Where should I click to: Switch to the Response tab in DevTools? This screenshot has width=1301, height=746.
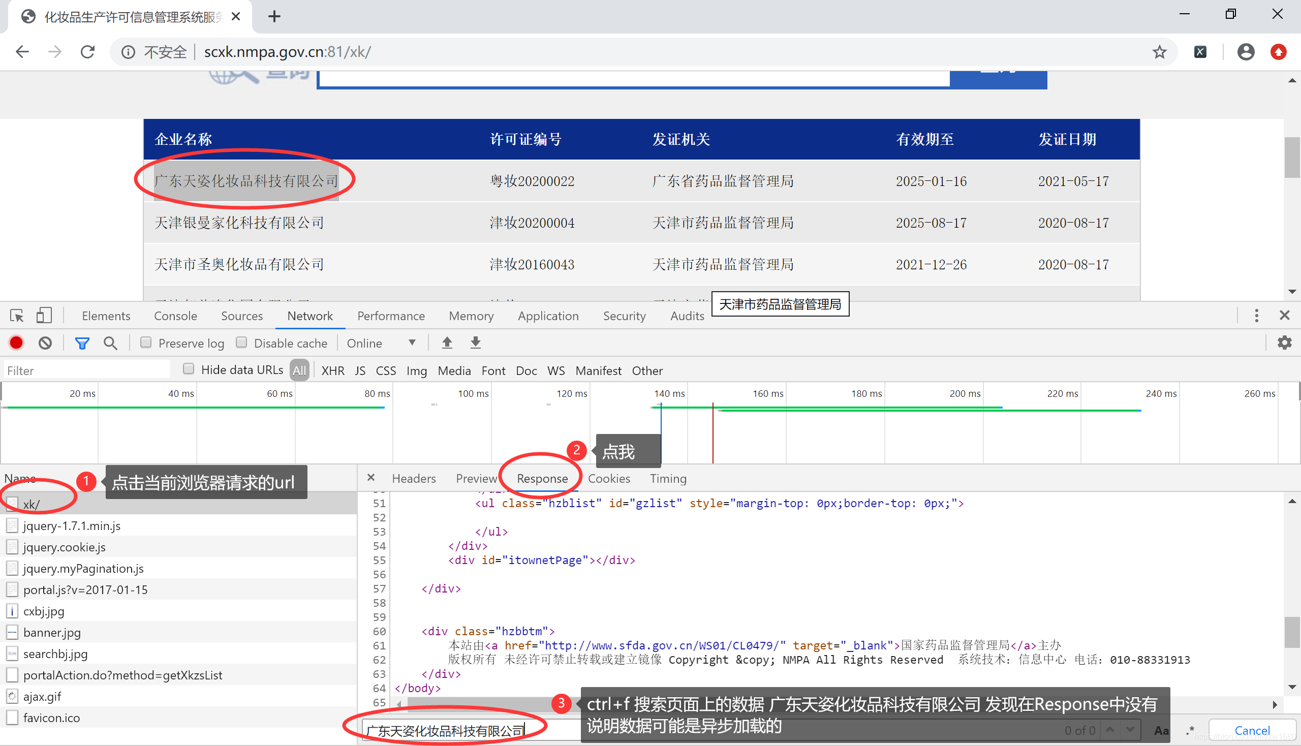click(x=541, y=478)
